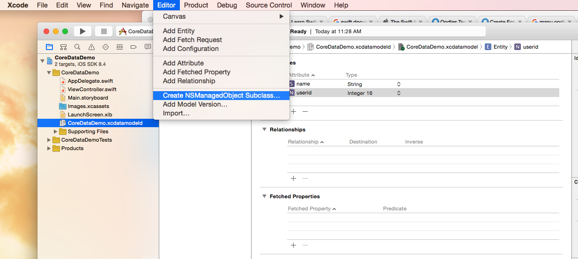Click CoreDataDemo.xcdatamodel in jump bar
The height and width of the screenshot is (259, 578).
[438, 47]
